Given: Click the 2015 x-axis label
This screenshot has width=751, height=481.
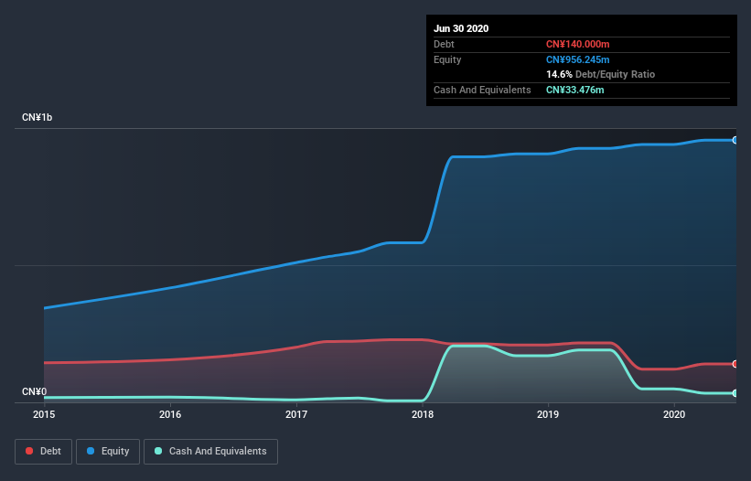Looking at the screenshot, I should (44, 414).
